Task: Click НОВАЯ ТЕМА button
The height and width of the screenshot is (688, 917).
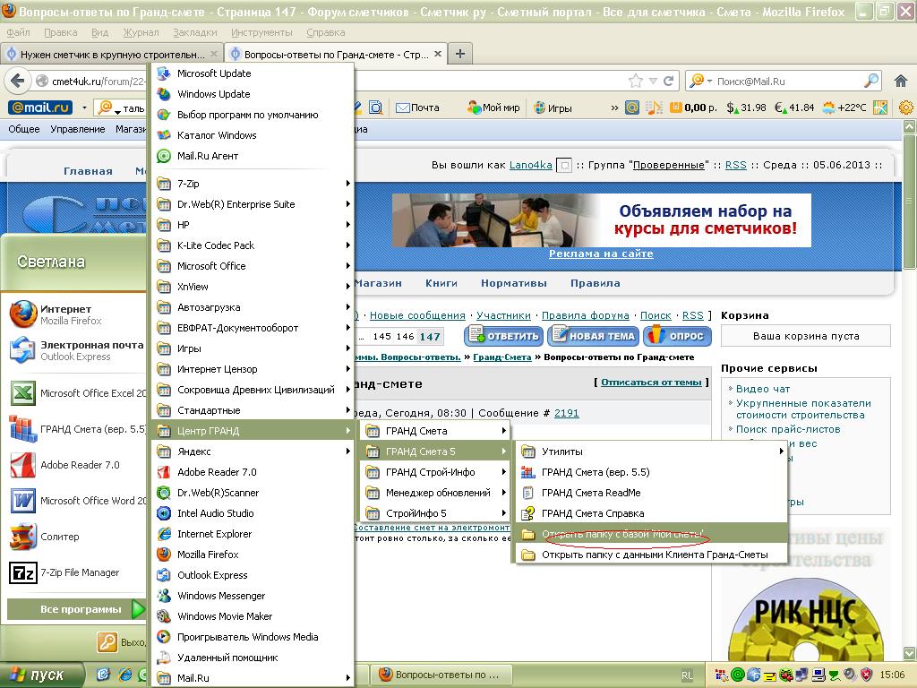Action: click(593, 336)
